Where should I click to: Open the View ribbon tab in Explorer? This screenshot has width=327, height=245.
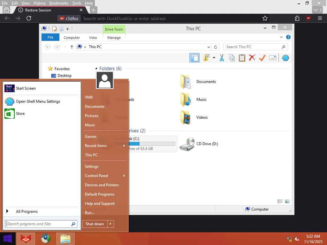pos(93,38)
